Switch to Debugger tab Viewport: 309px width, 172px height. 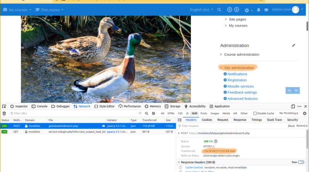[60, 106]
